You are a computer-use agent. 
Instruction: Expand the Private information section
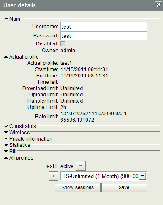[6, 139]
